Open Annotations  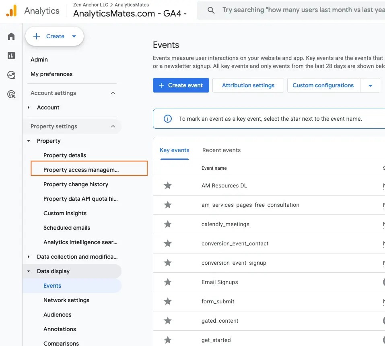[x=60, y=329]
